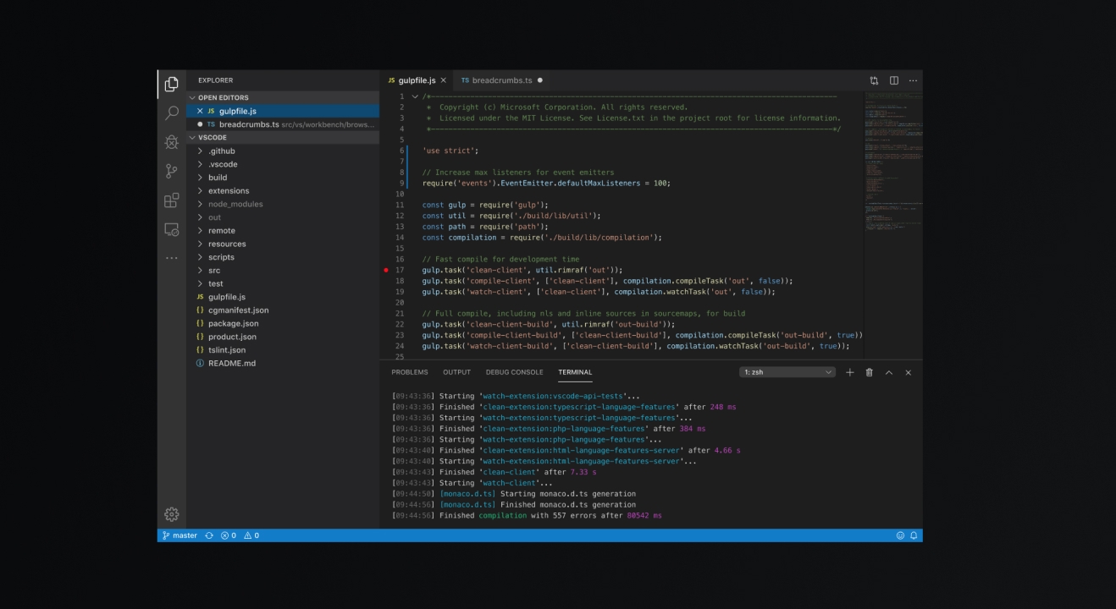Maximize the panel with the up chevron
Viewport: 1116px width, 609px height.
(889, 372)
